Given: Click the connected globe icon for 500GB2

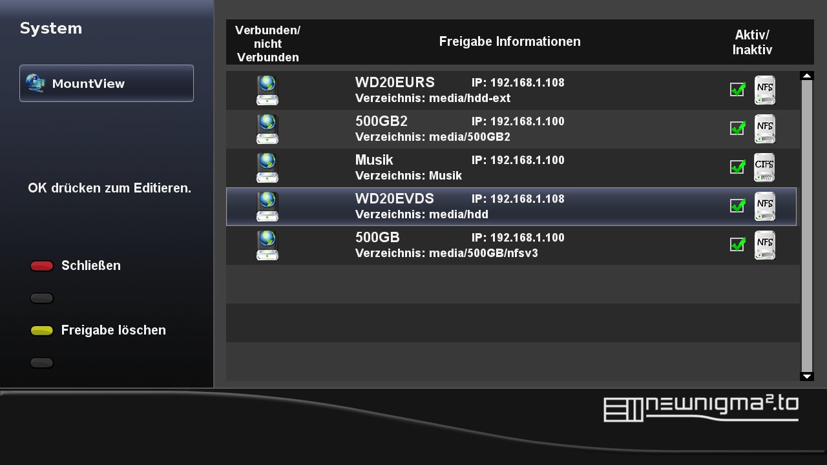Looking at the screenshot, I should pyautogui.click(x=267, y=129).
